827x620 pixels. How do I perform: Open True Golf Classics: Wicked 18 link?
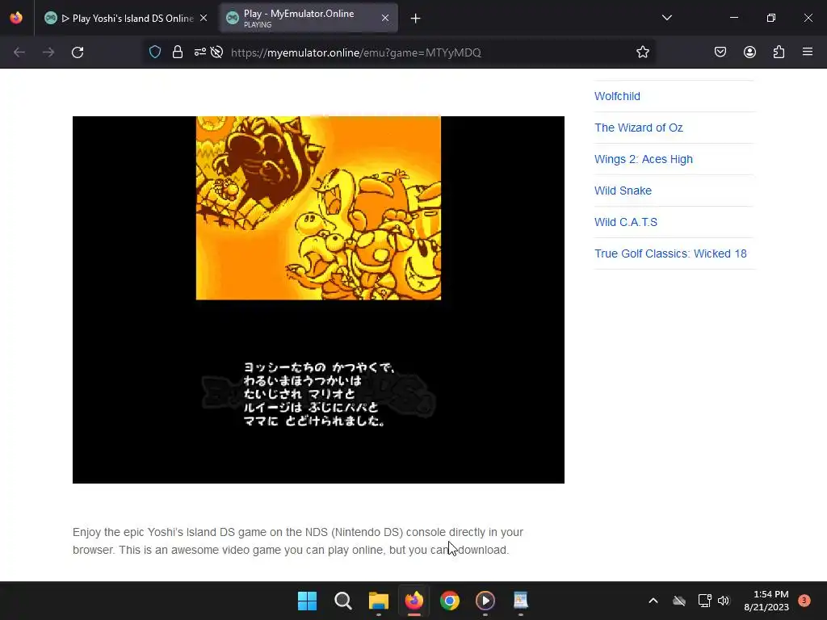670,253
